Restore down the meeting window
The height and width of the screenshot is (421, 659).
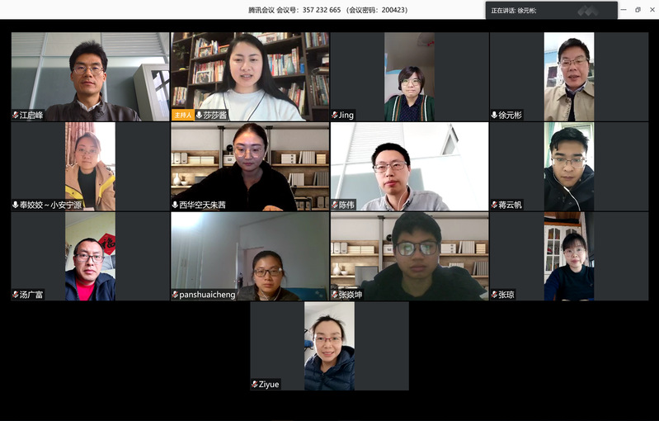coord(638,10)
